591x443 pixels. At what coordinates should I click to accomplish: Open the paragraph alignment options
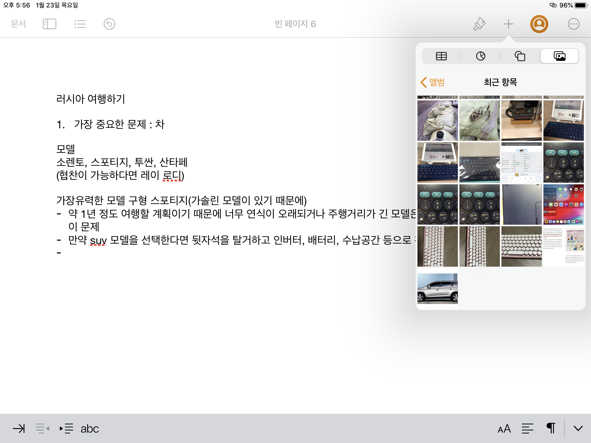pyautogui.click(x=527, y=429)
